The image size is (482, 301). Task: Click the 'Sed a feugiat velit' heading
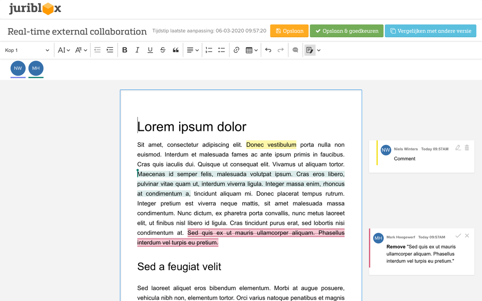(179, 266)
